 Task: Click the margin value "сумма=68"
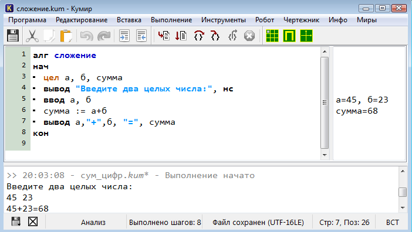(357, 111)
